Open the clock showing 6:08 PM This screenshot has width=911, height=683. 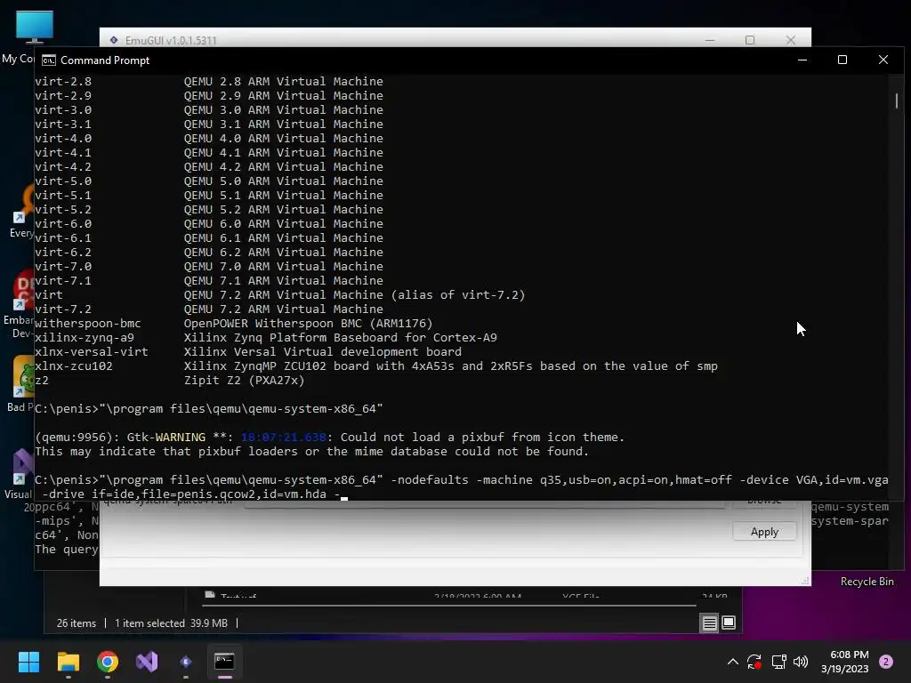pos(844,662)
